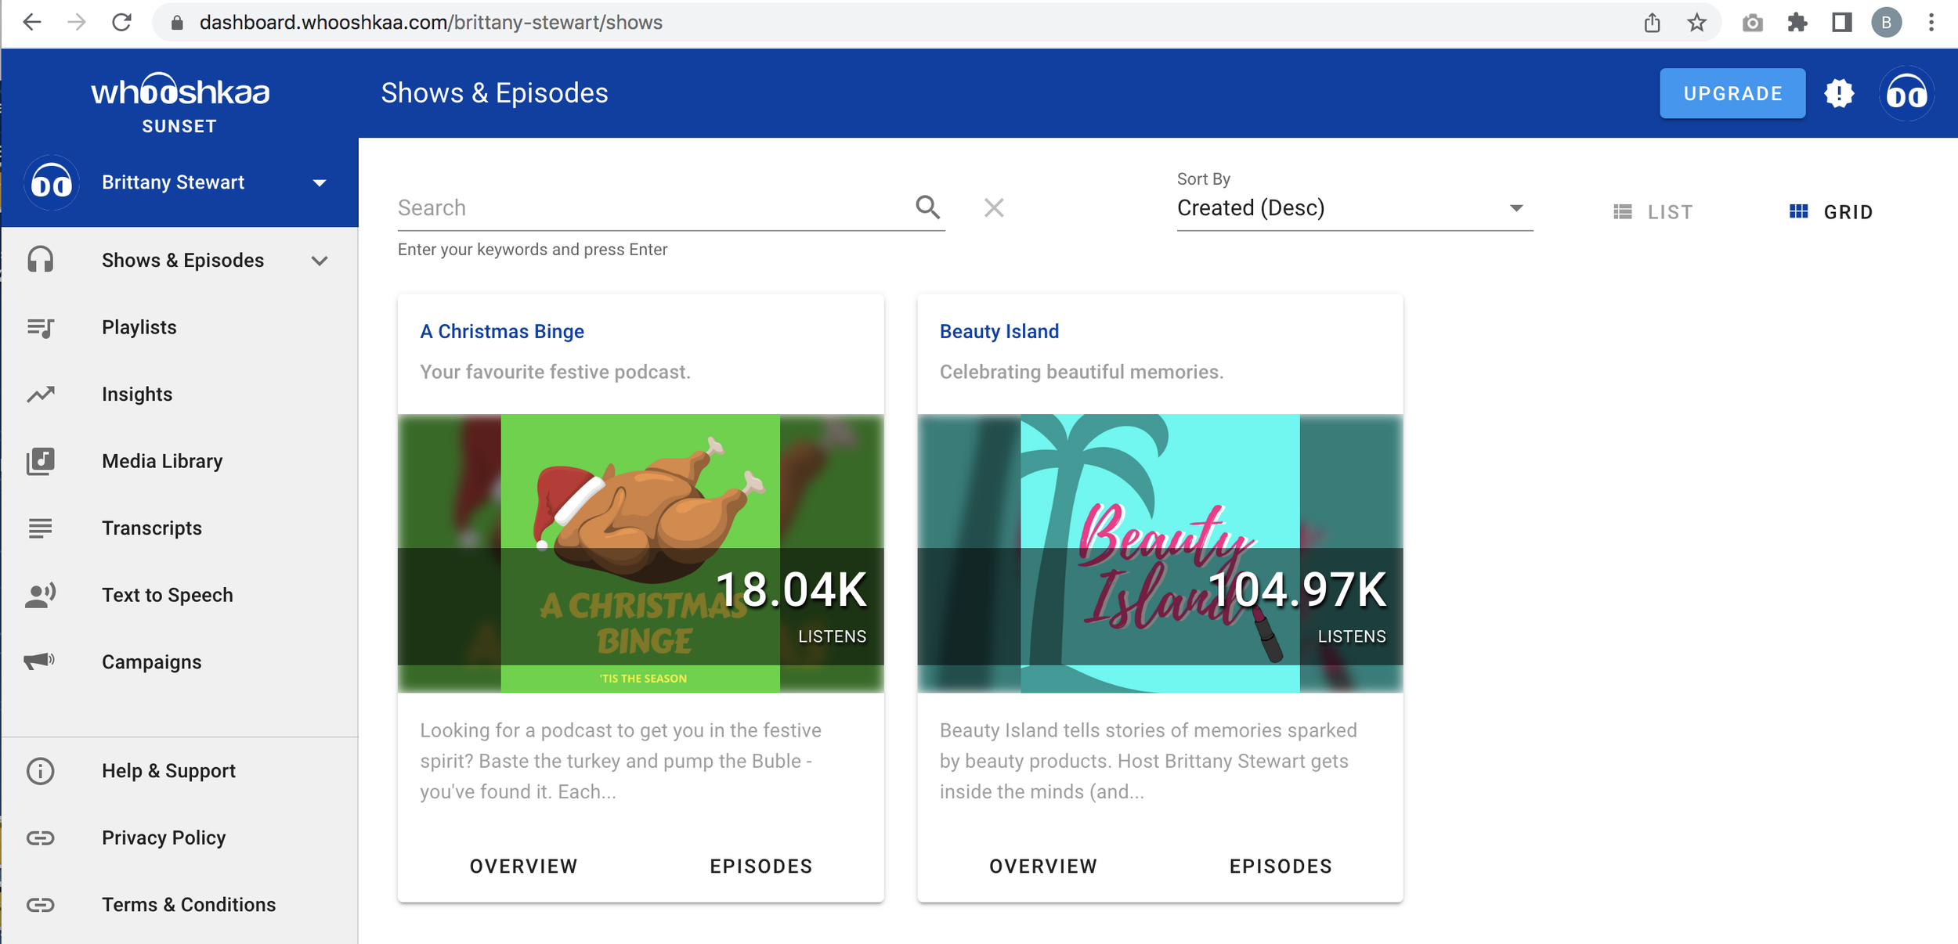
Task: Switch to GRID view
Action: 1831,212
